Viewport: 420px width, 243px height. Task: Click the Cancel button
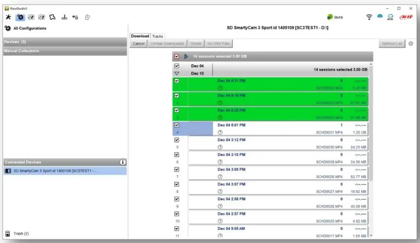pos(139,44)
